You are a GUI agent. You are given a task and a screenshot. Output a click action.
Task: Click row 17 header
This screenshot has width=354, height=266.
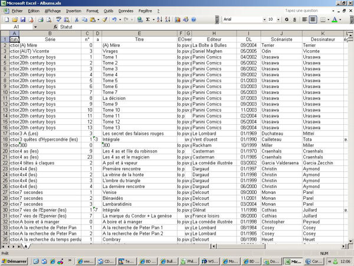click(x=5, y=134)
